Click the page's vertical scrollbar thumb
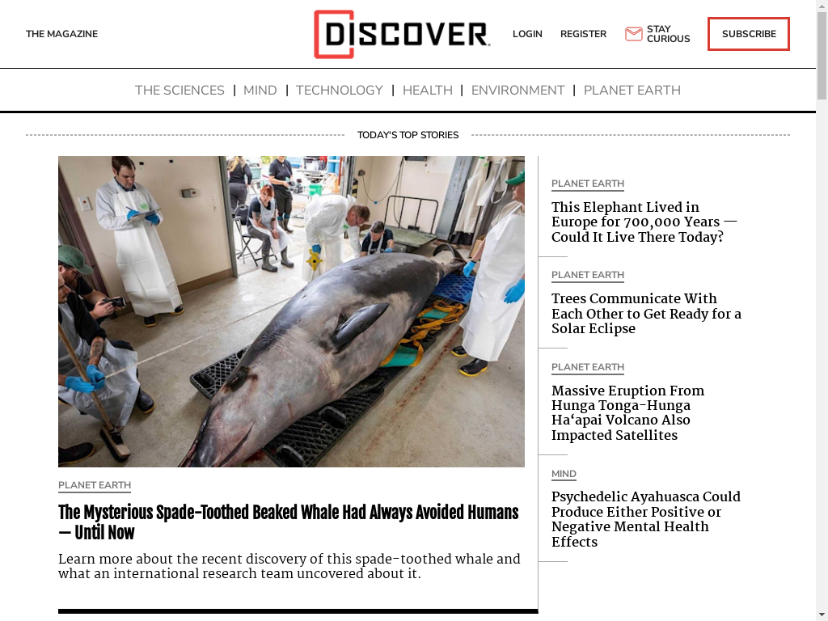The width and height of the screenshot is (828, 621). (822, 55)
